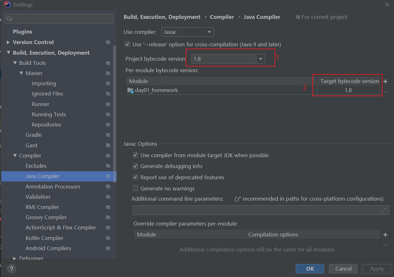
Task: Click the sharing icon next to Java Compiler entry
Action: coord(108,176)
